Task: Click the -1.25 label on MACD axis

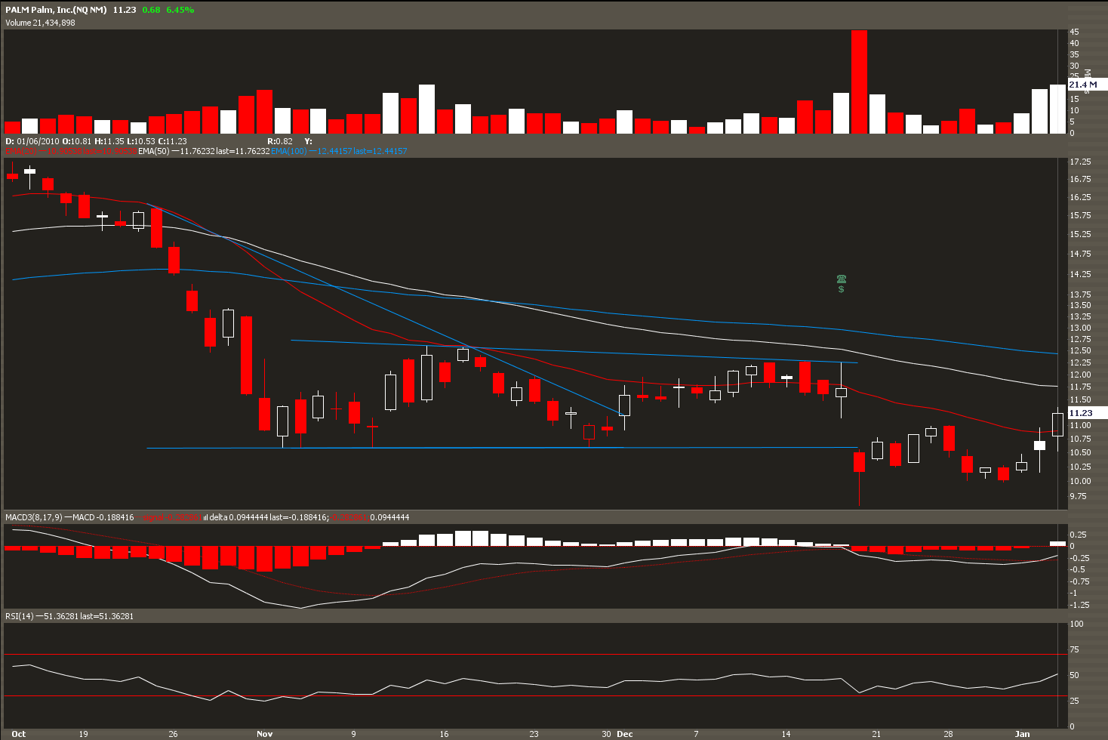Action: pyautogui.click(x=1079, y=605)
